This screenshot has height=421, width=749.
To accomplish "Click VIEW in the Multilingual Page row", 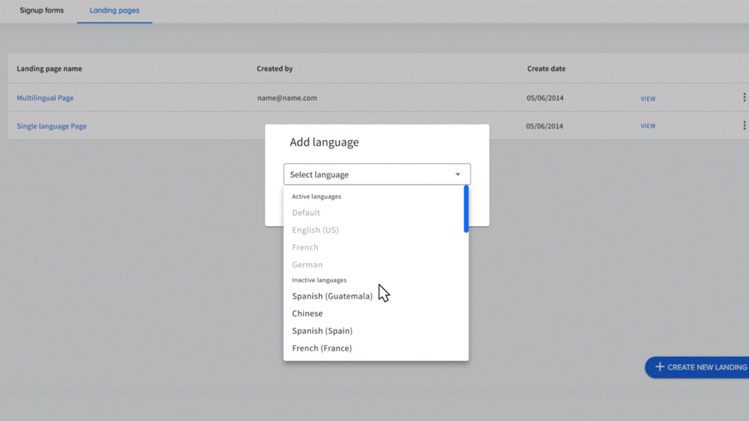I will click(648, 99).
